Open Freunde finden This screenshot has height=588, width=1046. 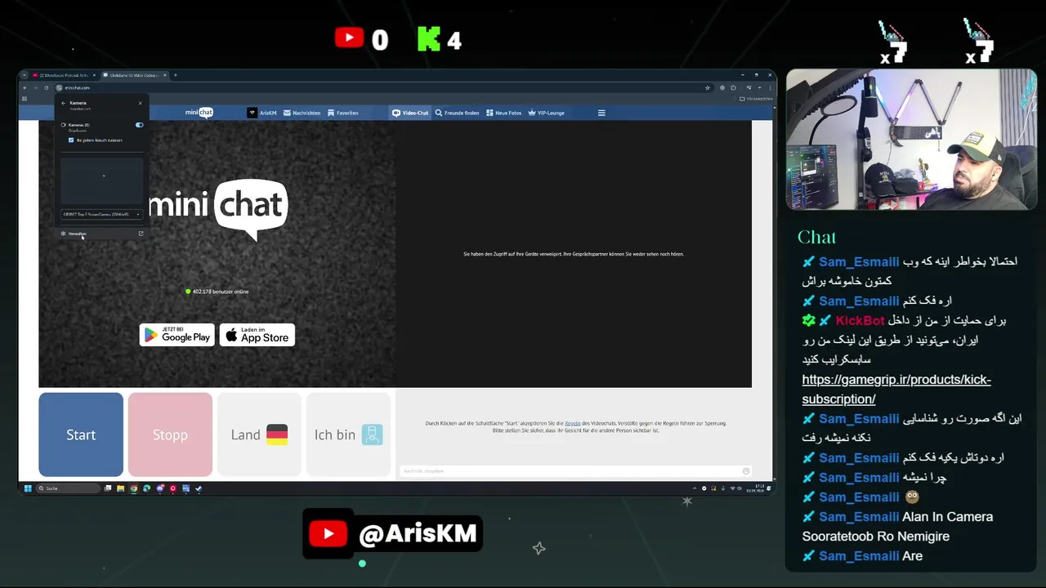(458, 113)
